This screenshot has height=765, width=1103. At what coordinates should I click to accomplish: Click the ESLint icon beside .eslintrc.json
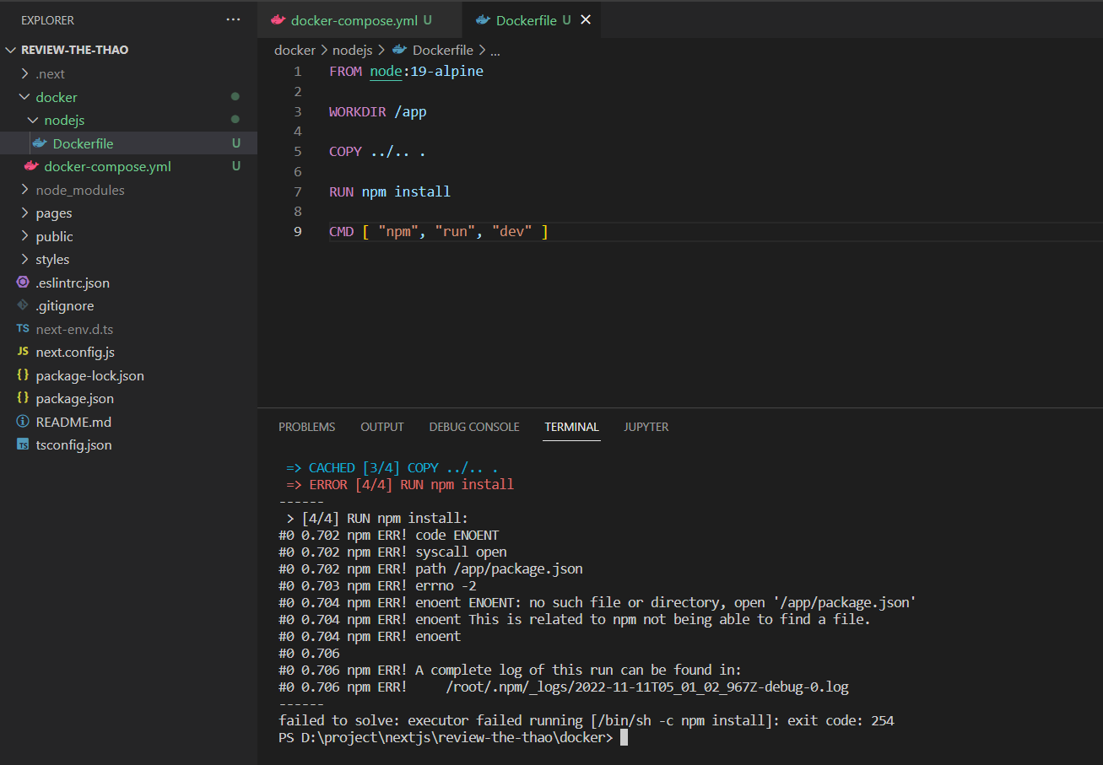tap(23, 283)
